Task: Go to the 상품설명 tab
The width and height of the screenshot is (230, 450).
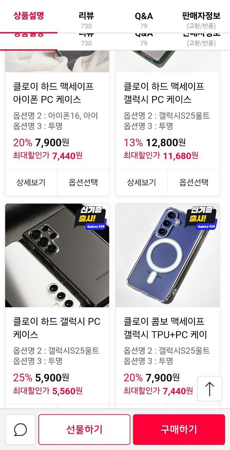Action: point(29,16)
